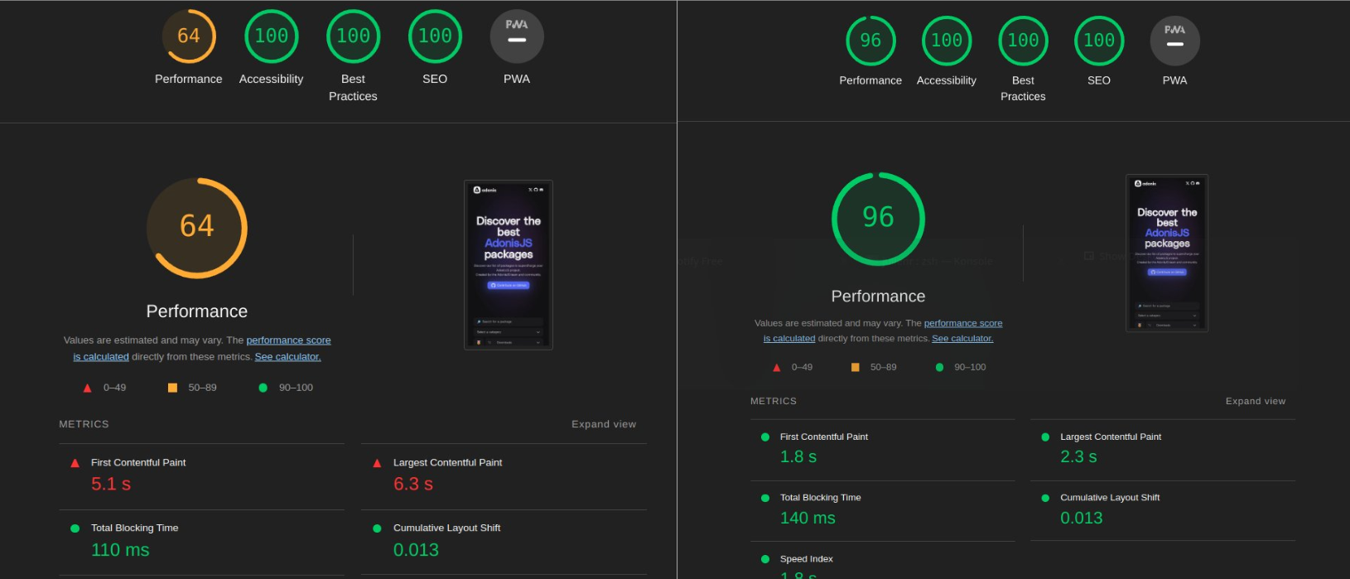The image size is (1350, 579).
Task: Select the PWA icon in the 64-score report
Action: click(x=517, y=36)
